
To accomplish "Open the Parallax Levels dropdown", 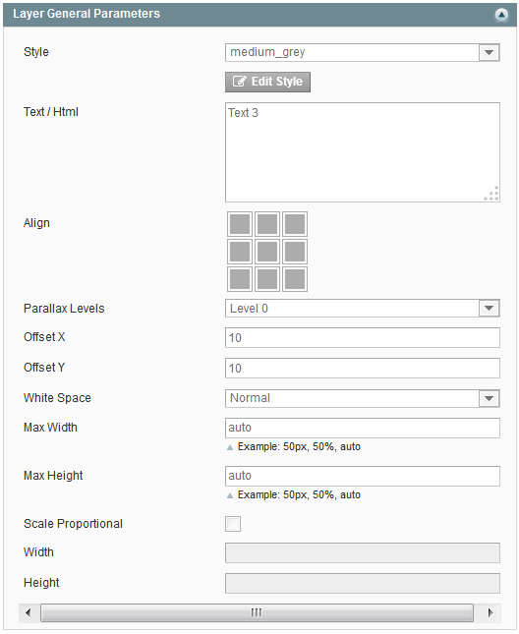I will point(363,309).
